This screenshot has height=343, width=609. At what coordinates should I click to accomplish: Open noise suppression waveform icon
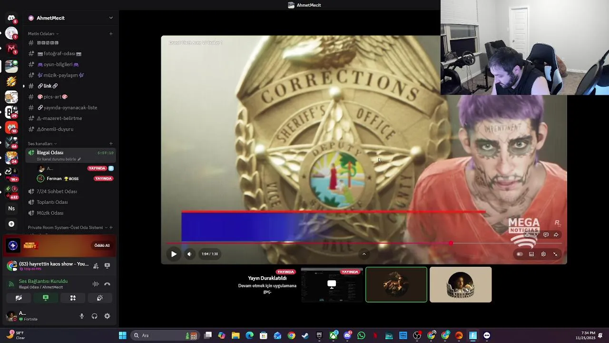96,284
